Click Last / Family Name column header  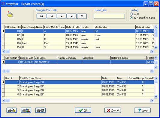[32, 27]
